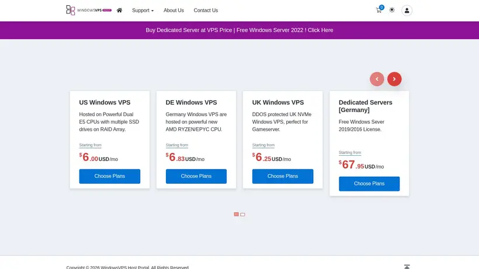Click 'Starting from' label in US card
The width and height of the screenshot is (479, 269).
pyautogui.click(x=90, y=145)
